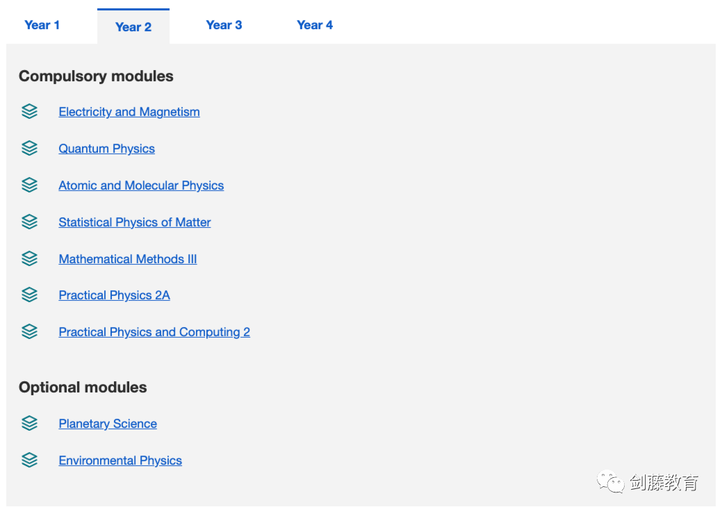Open the Planetary Science optional module
Screen dimensions: 722x514
pyautogui.click(x=108, y=424)
